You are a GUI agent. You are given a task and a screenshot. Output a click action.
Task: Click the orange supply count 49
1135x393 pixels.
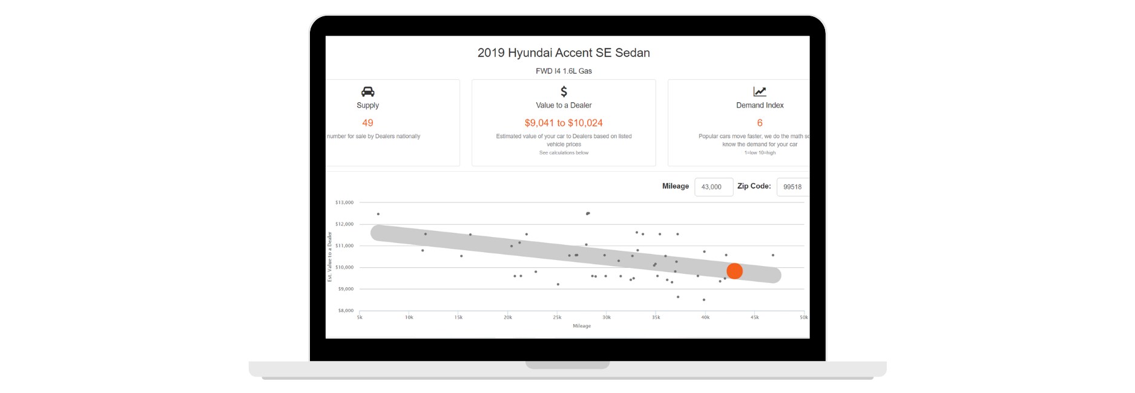click(x=367, y=123)
